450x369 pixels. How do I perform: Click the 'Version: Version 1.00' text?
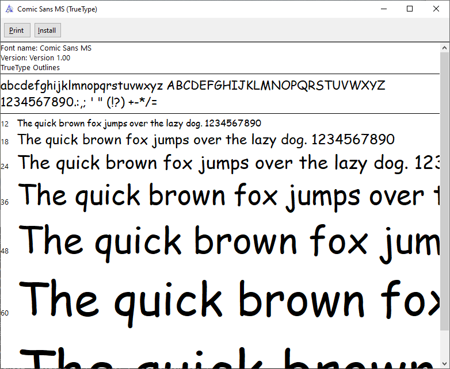(35, 57)
